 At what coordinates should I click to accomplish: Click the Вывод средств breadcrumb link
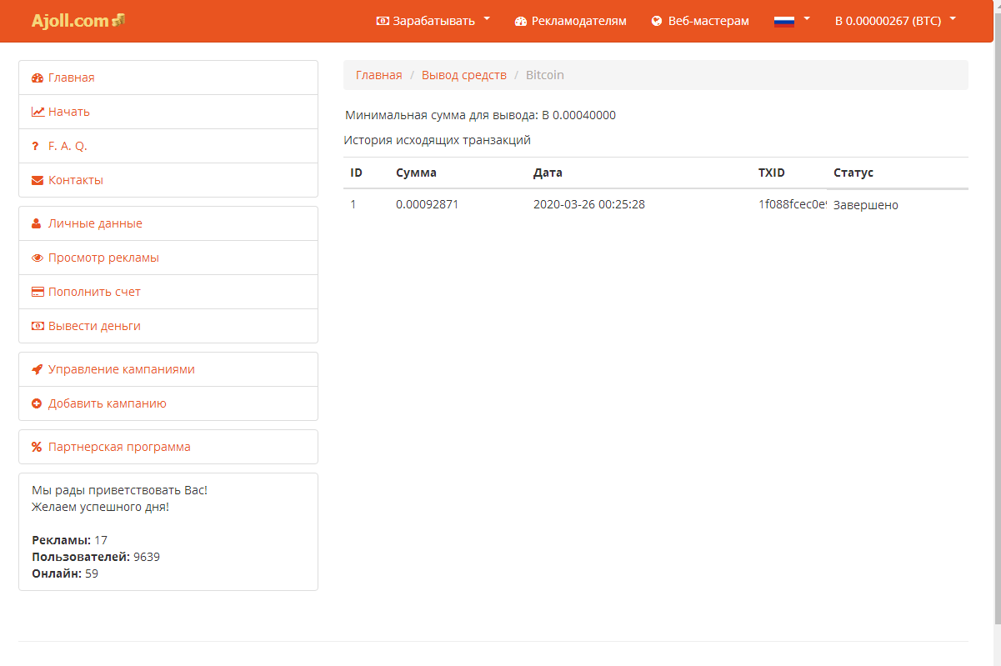click(x=464, y=75)
